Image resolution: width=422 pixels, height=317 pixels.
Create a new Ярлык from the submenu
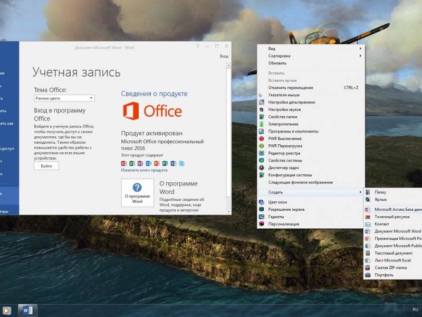tap(393, 200)
